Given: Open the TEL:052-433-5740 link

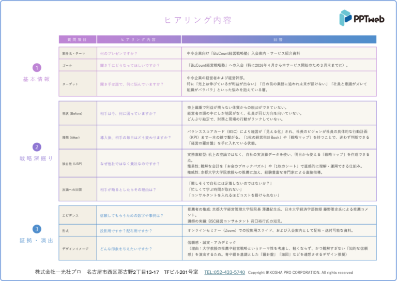Looking at the screenshot, I should coord(224,272).
